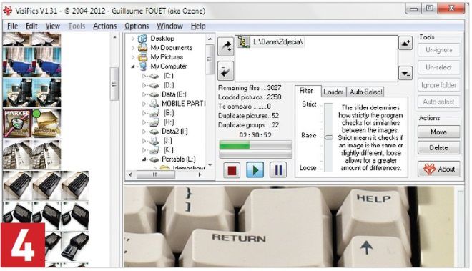This screenshot has height=271, width=472.
Task: Click the Move button
Action: 438,132
